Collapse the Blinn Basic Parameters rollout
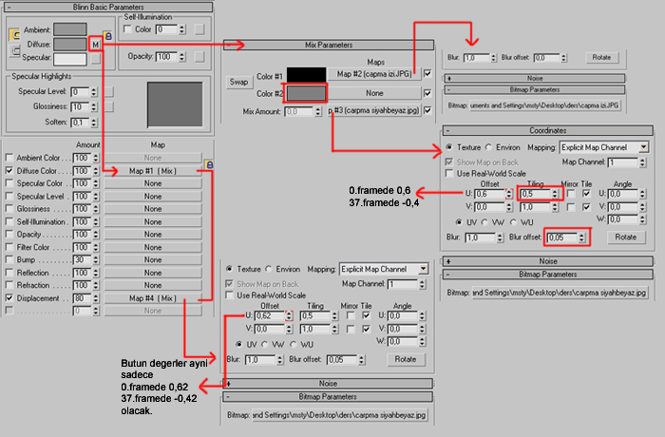The width and height of the screenshot is (665, 437). click(x=107, y=6)
